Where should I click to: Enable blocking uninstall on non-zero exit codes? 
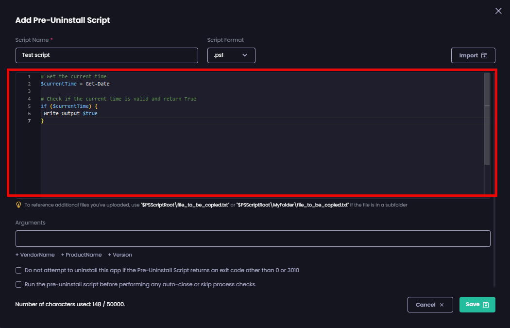tap(18, 270)
